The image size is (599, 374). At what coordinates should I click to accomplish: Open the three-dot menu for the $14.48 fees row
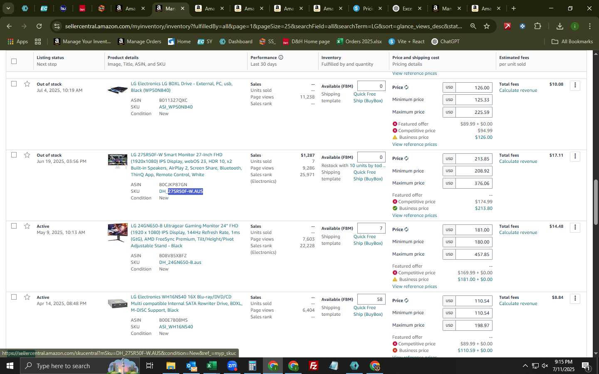575,227
